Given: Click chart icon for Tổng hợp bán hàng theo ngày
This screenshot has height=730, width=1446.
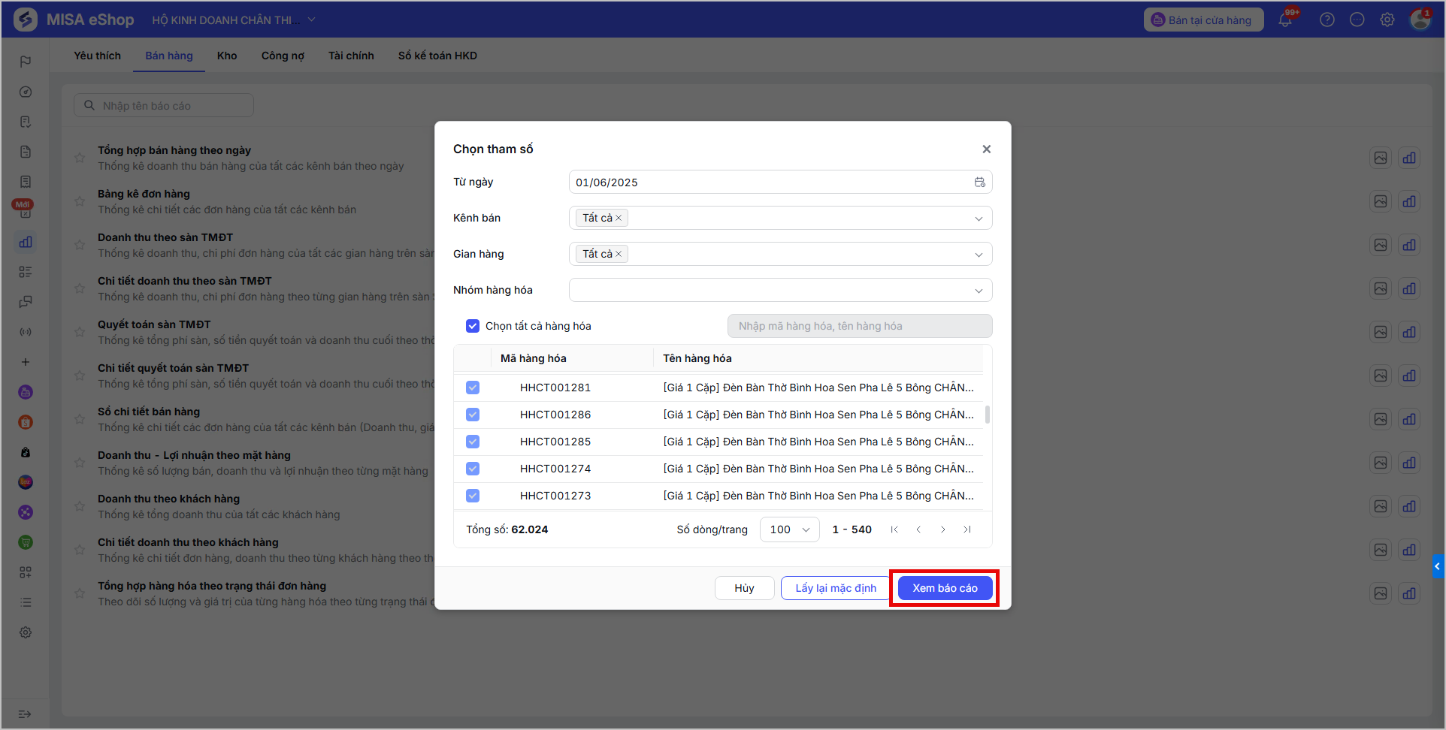Looking at the screenshot, I should 1409,158.
